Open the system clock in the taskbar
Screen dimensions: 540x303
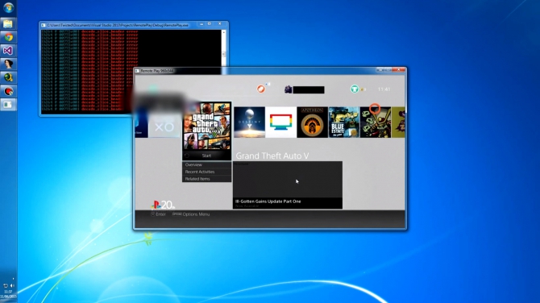[x=8, y=293]
